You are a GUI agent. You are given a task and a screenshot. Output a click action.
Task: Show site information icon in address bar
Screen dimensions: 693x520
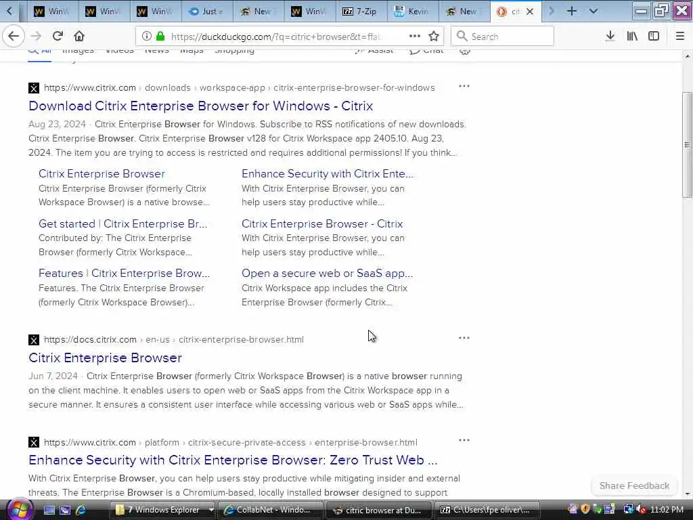(146, 37)
